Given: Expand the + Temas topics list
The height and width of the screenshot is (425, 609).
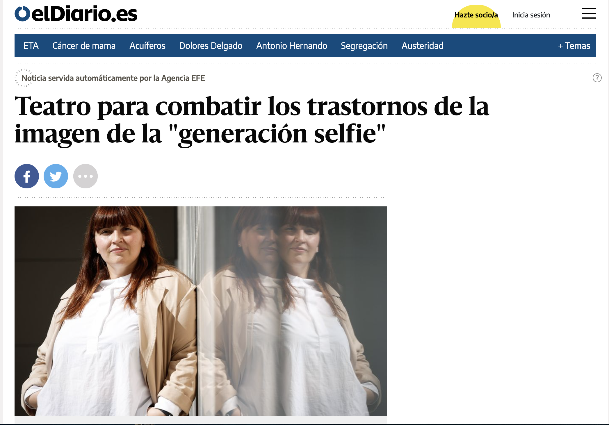Looking at the screenshot, I should click(574, 46).
